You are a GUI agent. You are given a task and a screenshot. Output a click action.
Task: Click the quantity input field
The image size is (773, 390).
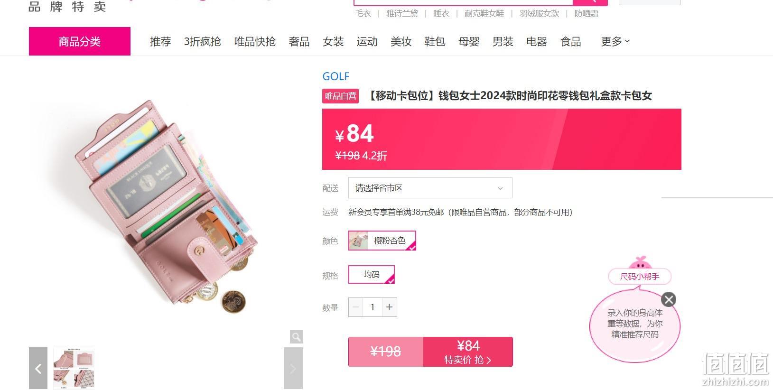coord(373,307)
